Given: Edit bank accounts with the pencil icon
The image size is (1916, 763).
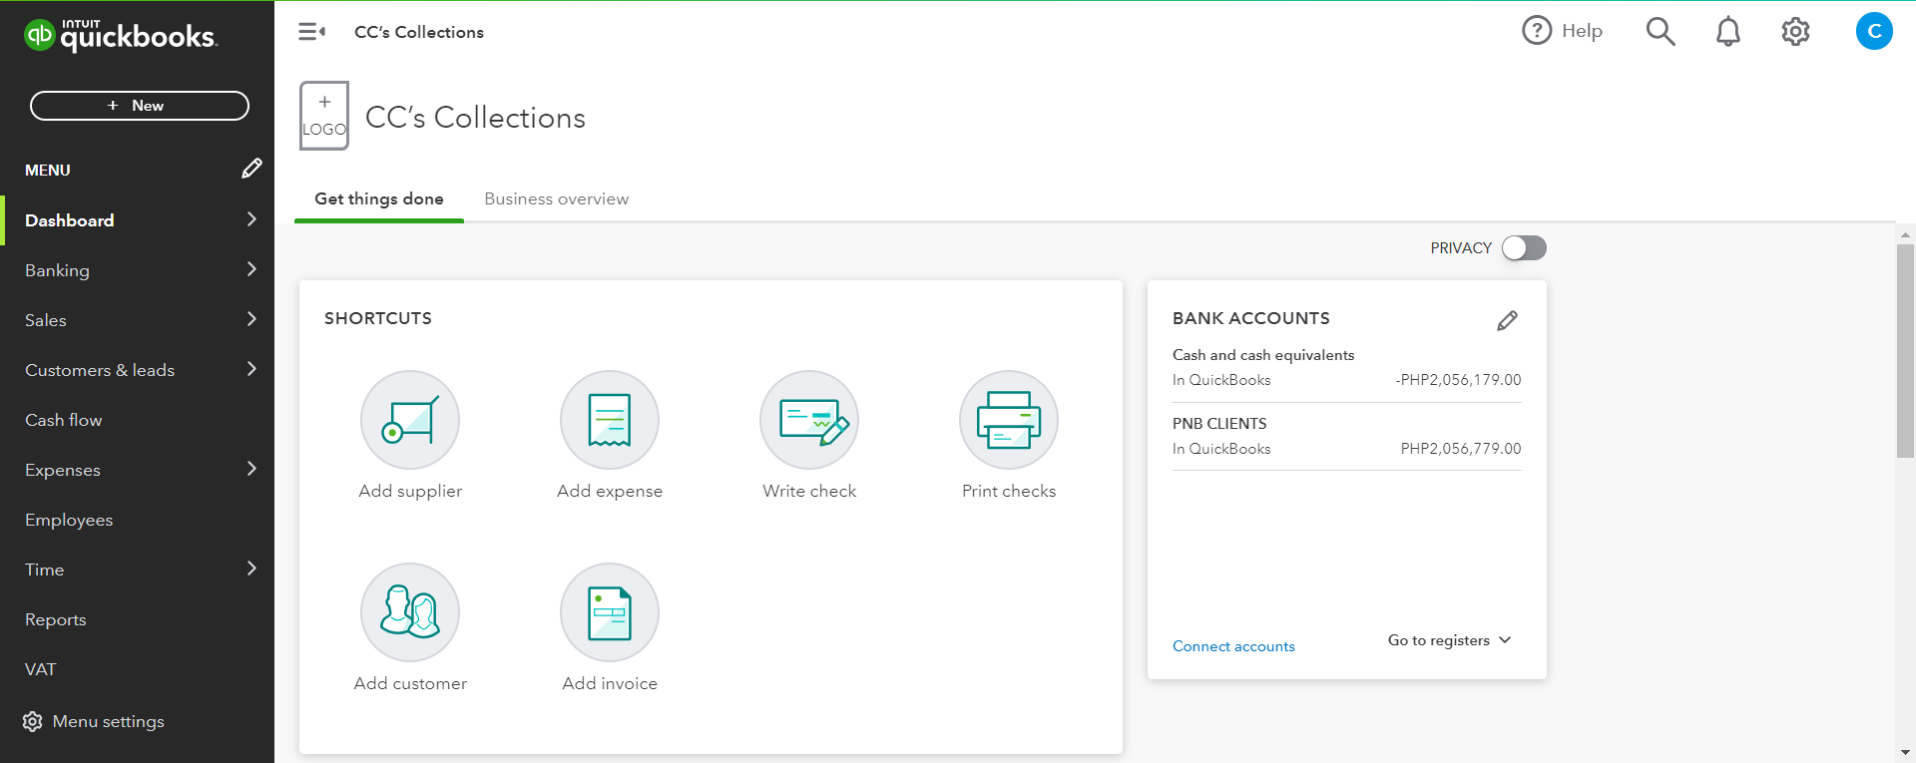Looking at the screenshot, I should (1507, 320).
